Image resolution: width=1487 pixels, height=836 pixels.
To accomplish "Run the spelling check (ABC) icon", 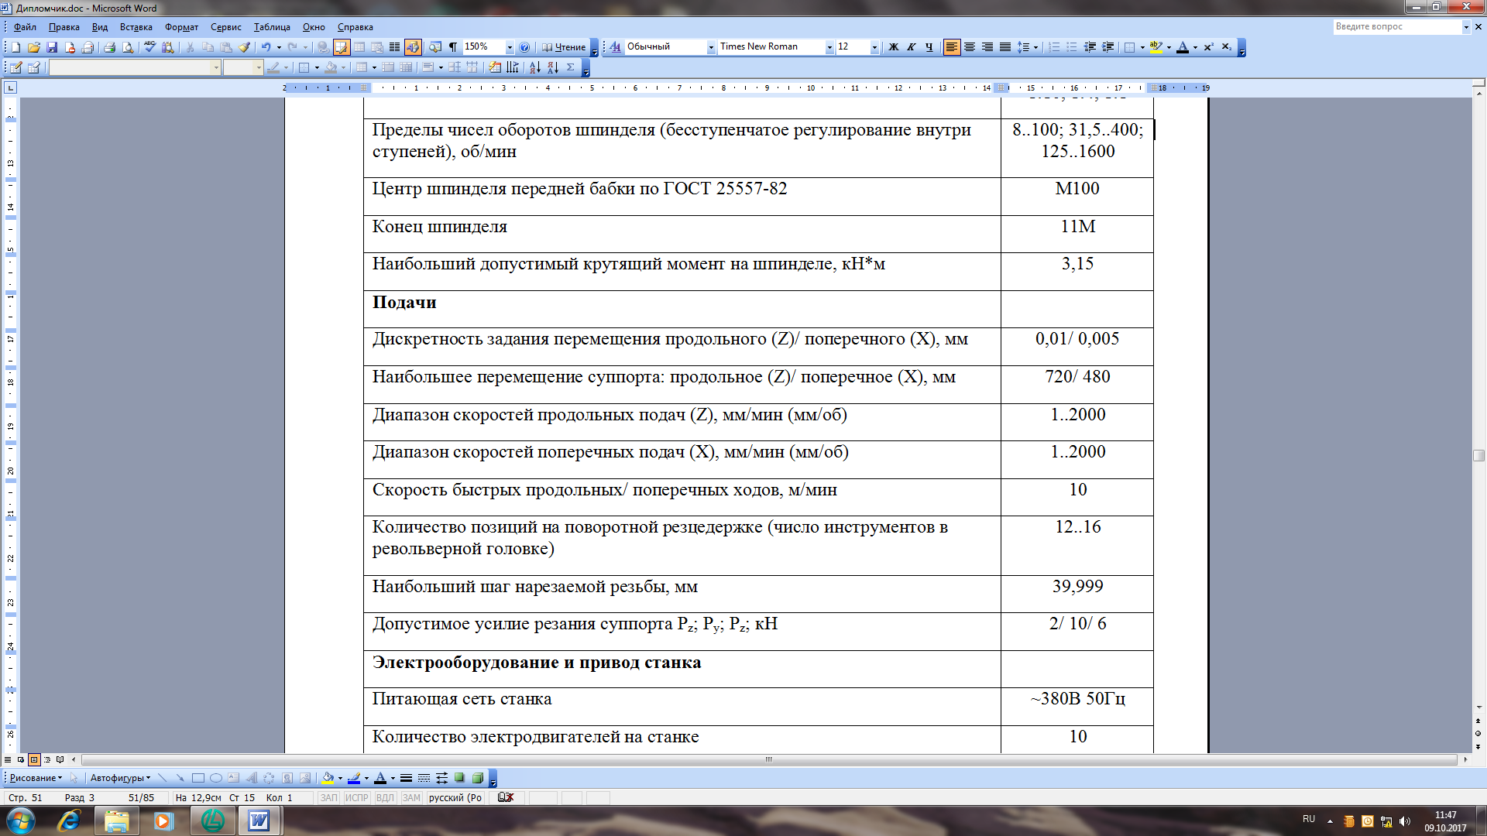I will coord(149,47).
